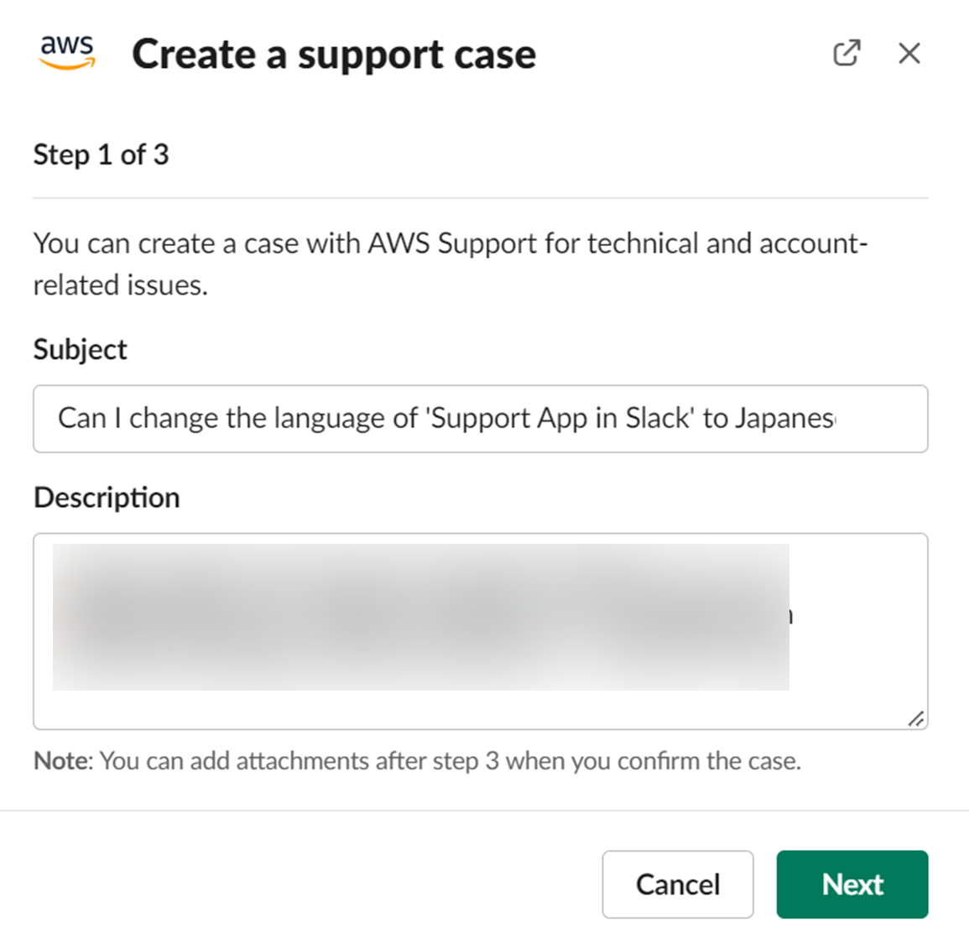Open the dialog in a new window
The width and height of the screenshot is (969, 944).
(847, 53)
